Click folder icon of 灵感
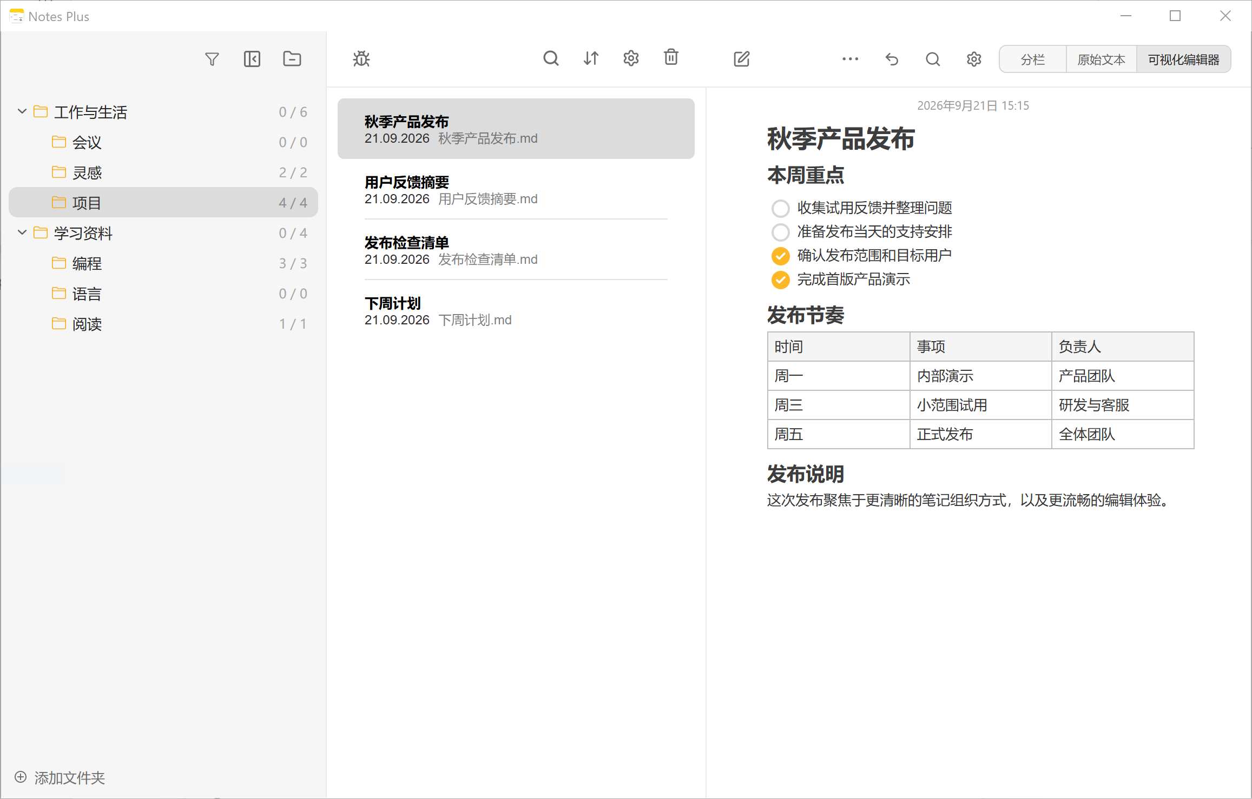Screen dimensions: 1252x799 59,172
